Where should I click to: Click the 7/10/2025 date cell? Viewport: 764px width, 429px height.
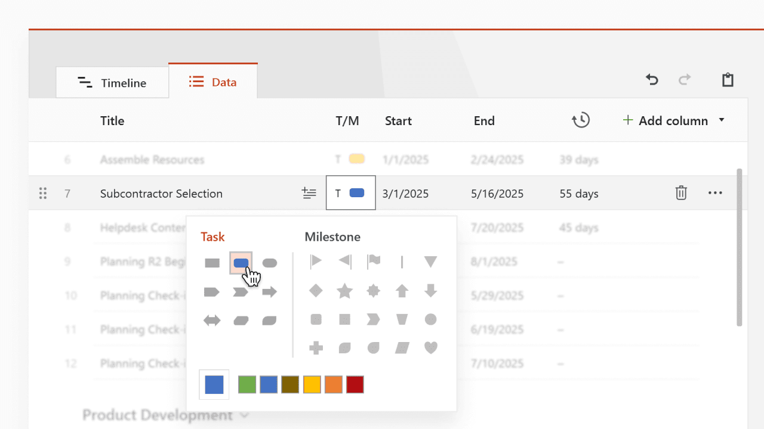click(497, 363)
